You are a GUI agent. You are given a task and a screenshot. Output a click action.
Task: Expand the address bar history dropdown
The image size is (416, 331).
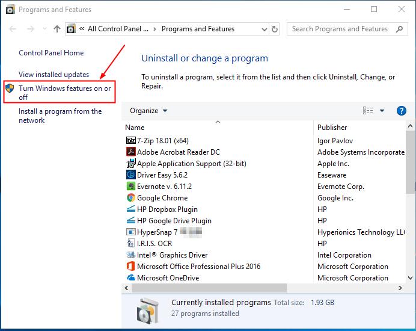[265, 29]
